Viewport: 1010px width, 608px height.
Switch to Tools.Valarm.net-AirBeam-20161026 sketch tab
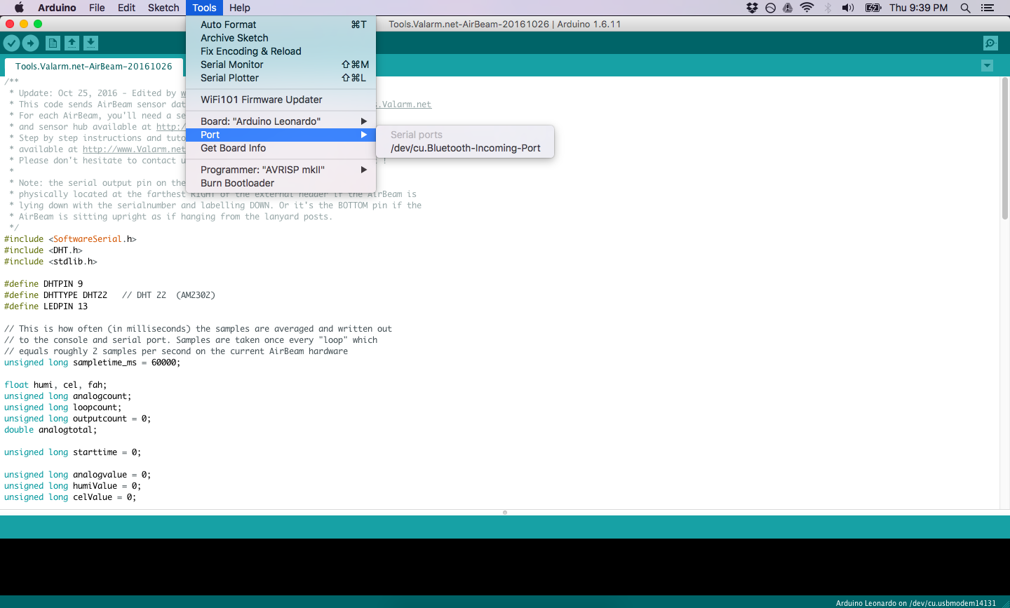94,67
